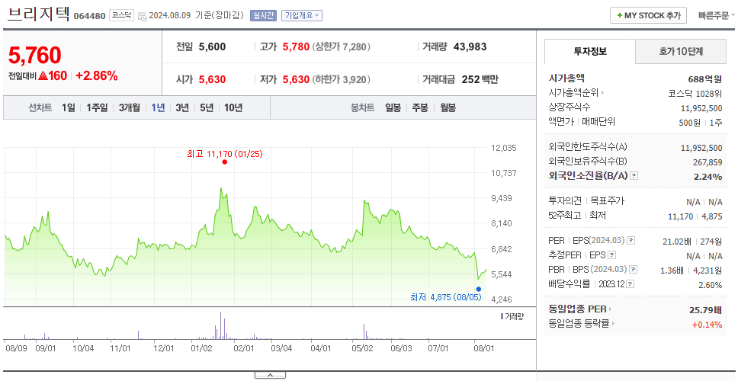Screen dimensions: 738x381
Task: Open help icon next to 외국인소진율(B/A)
Action: pos(634,176)
